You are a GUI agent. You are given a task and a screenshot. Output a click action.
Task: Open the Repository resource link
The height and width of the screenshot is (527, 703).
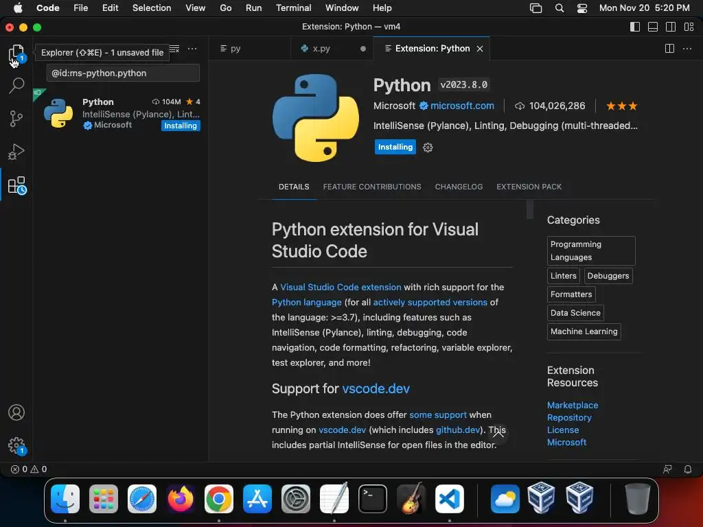[x=569, y=418]
